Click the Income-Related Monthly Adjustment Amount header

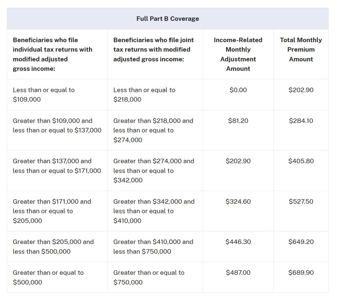pos(238,54)
